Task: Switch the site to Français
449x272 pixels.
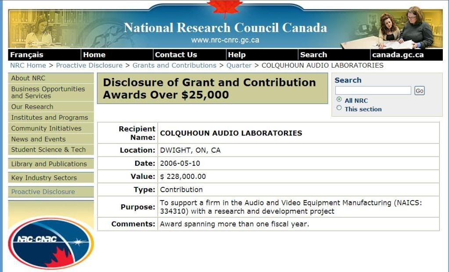Action: point(27,55)
